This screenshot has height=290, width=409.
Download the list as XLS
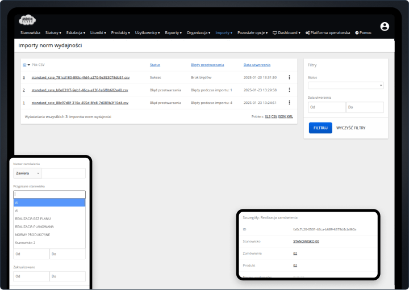pos(268,116)
